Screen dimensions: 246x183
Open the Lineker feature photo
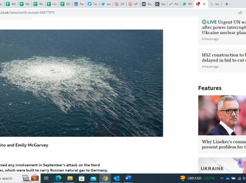222,115
